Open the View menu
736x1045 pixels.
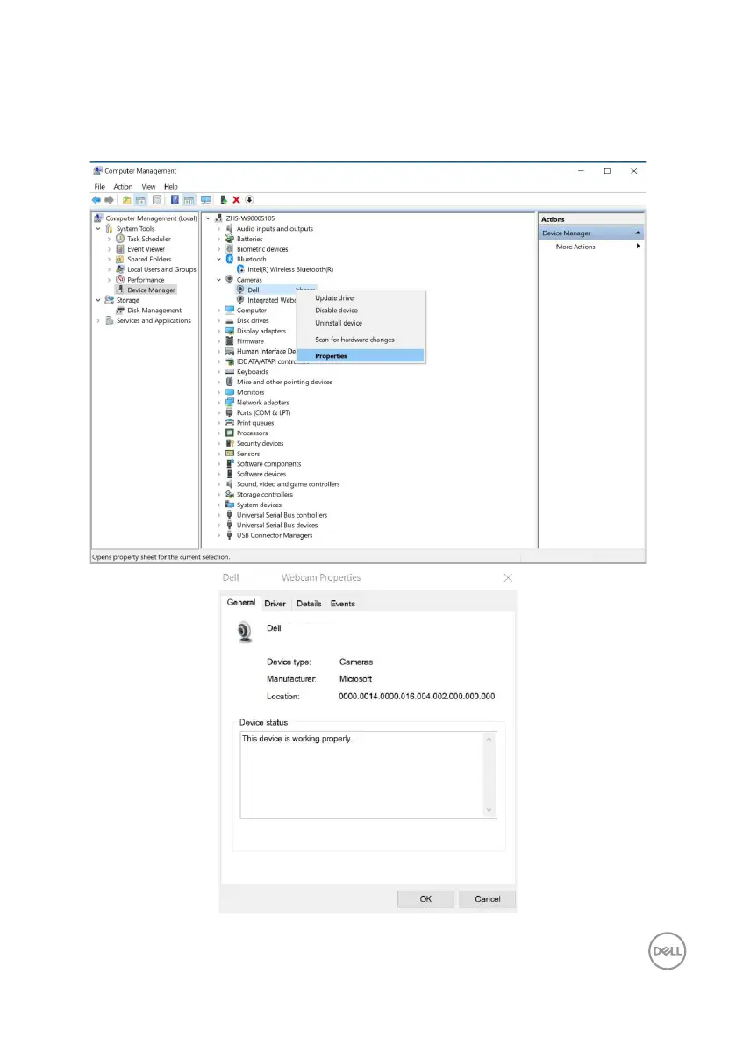(x=148, y=187)
